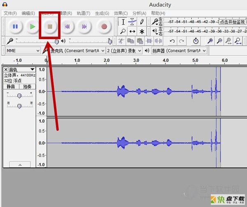Click the Paste icon in edit toolbar

pyautogui.click(x=140, y=41)
